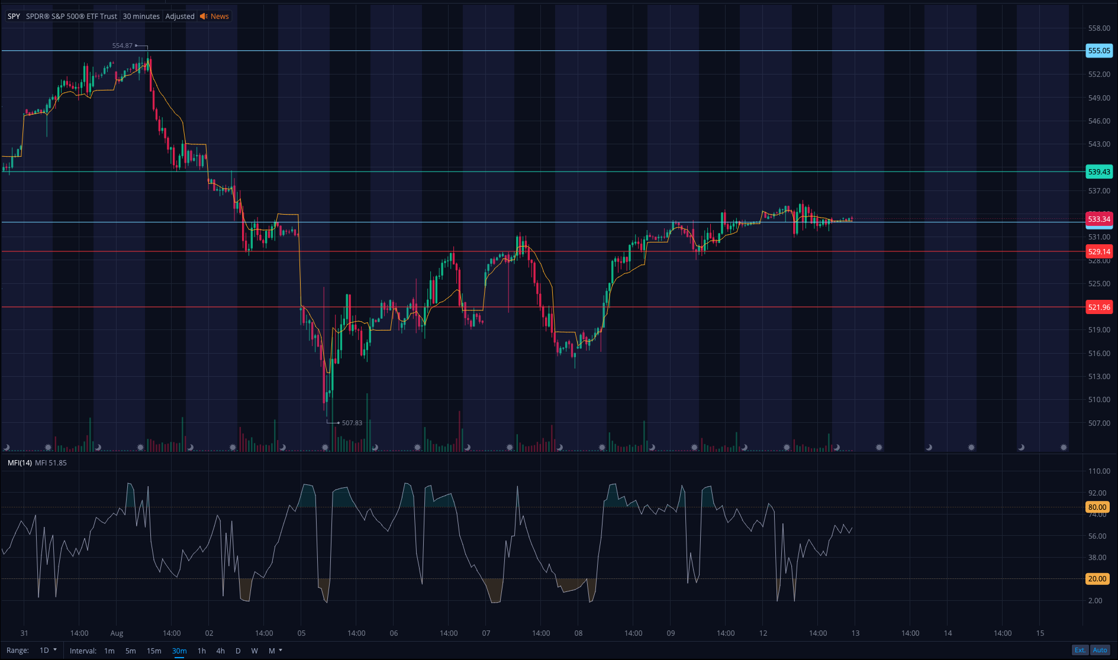Select the 507.83 low price marker

[352, 423]
